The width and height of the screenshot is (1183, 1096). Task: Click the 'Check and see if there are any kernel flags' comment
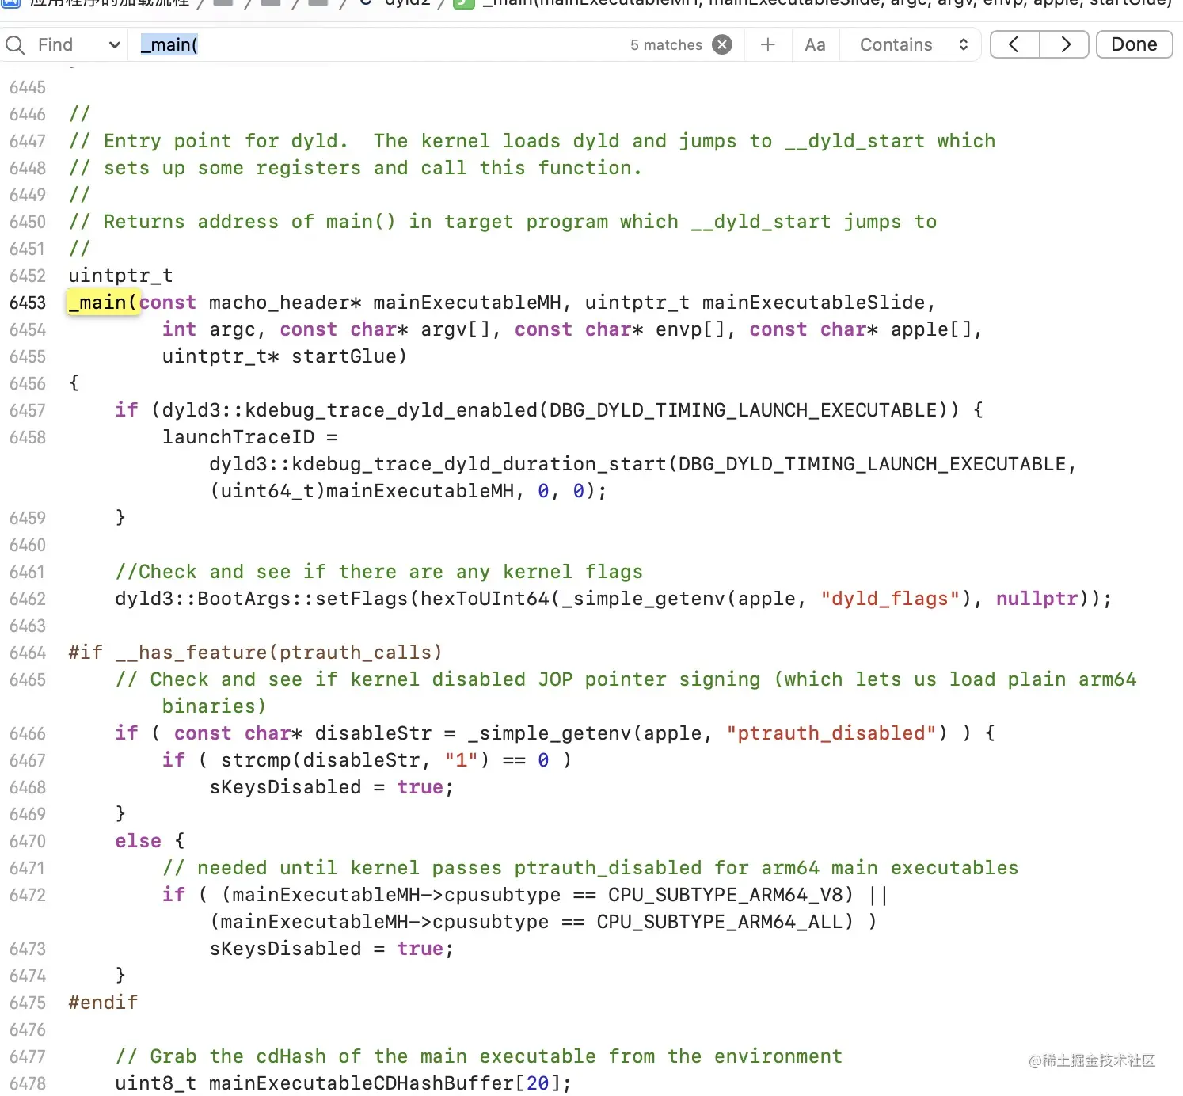(x=379, y=572)
